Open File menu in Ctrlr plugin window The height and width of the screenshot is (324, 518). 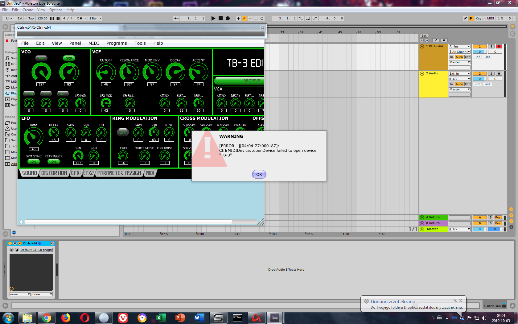25,43
